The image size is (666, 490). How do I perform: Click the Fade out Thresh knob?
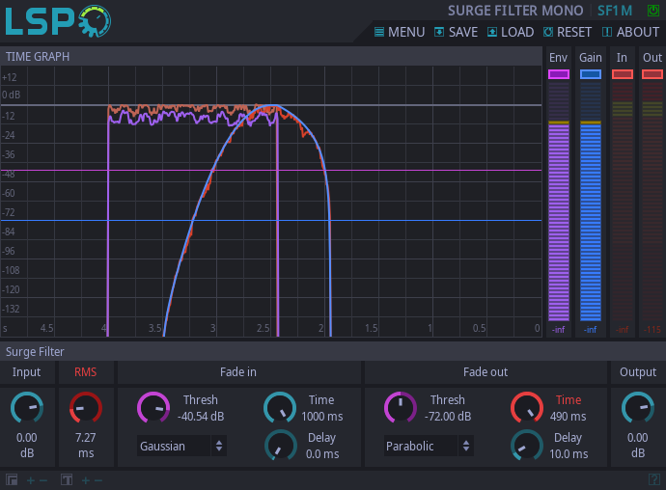point(401,408)
